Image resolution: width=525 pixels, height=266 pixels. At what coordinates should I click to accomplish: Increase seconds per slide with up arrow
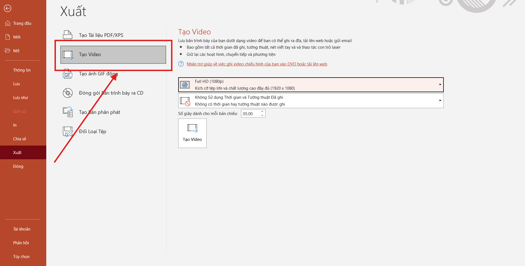262,112
